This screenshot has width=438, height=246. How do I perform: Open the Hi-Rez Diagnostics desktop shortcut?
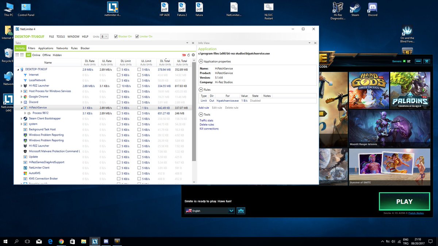(338, 11)
